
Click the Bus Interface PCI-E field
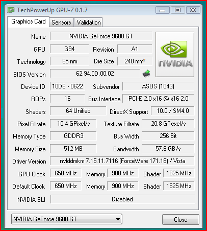(158, 99)
